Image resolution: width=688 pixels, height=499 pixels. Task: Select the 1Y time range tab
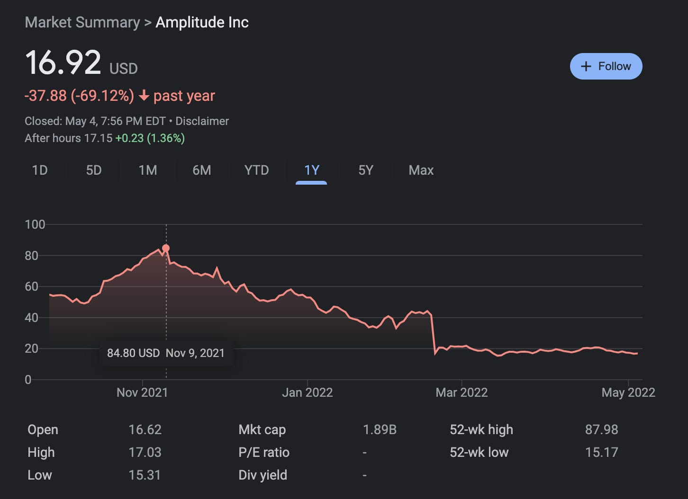click(x=311, y=170)
